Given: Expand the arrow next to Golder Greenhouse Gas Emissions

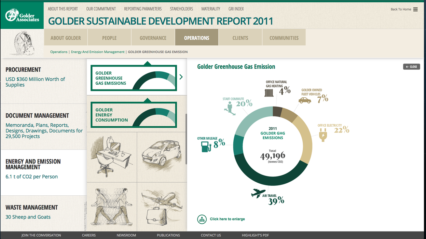Looking at the screenshot, I should pos(181,77).
